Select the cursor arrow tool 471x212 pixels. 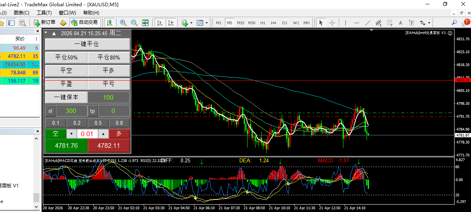point(321,23)
